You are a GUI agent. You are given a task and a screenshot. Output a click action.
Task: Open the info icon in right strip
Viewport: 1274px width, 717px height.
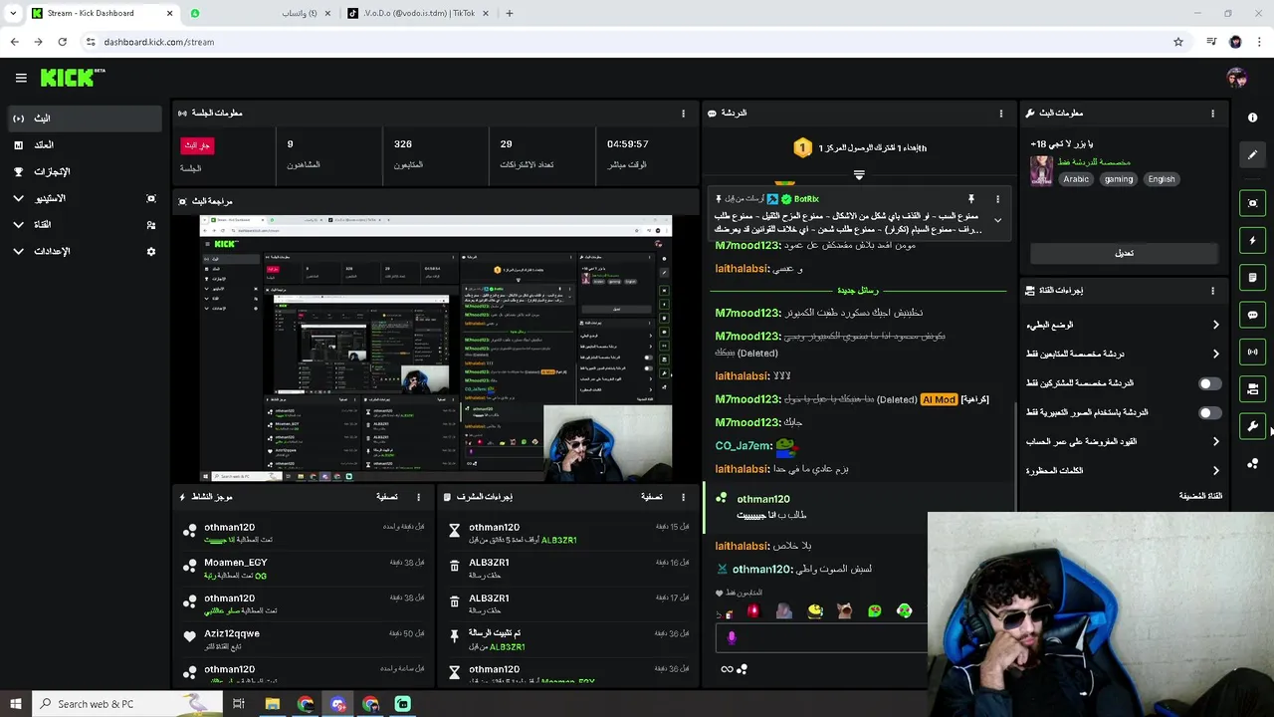pos(1252,118)
